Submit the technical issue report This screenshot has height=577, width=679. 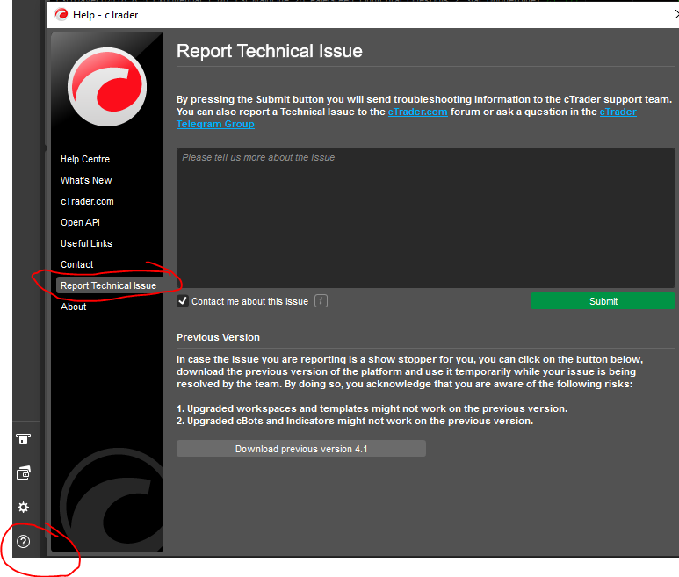coord(603,301)
